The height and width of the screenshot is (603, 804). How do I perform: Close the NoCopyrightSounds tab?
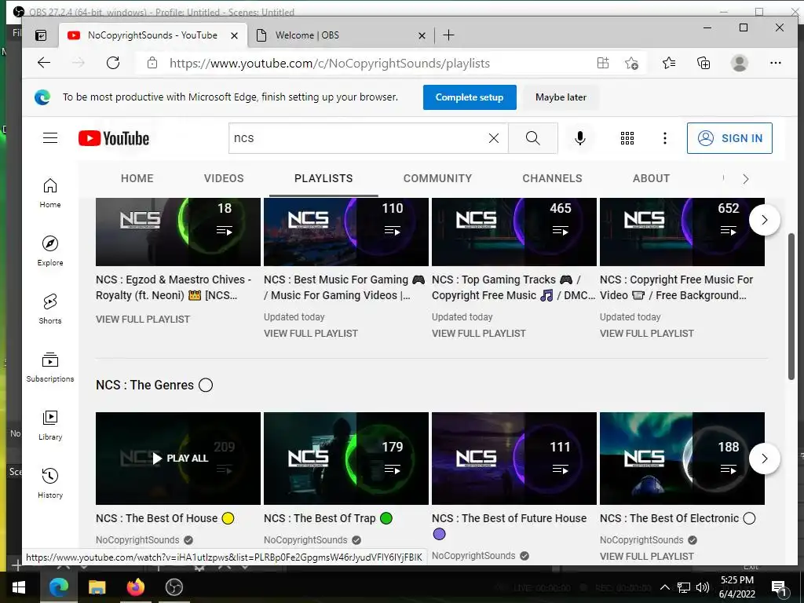coord(234,35)
